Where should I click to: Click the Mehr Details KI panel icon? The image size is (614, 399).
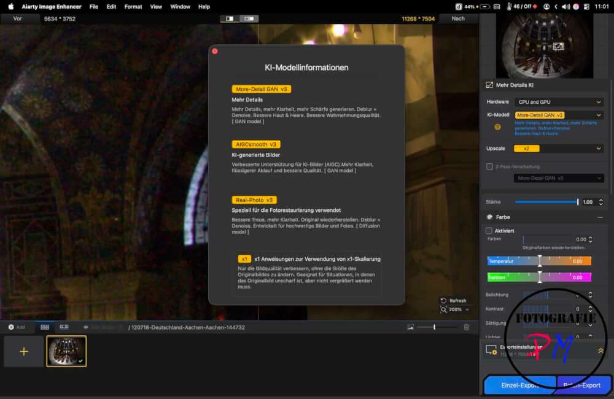(x=488, y=85)
